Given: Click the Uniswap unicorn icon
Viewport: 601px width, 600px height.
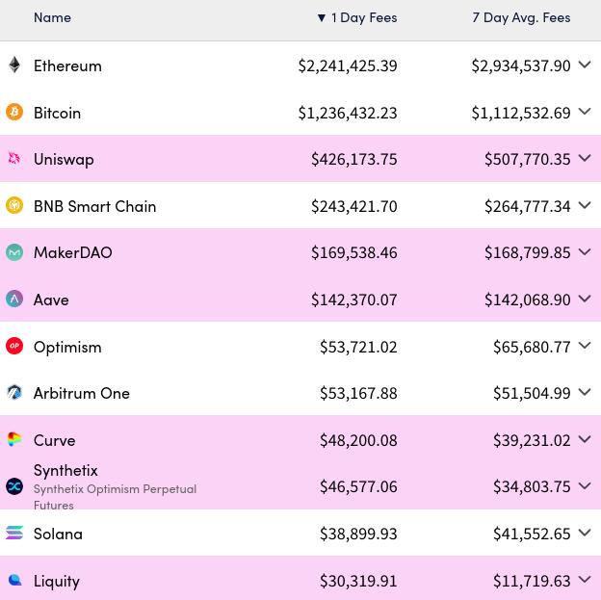Looking at the screenshot, I should 14,159.
